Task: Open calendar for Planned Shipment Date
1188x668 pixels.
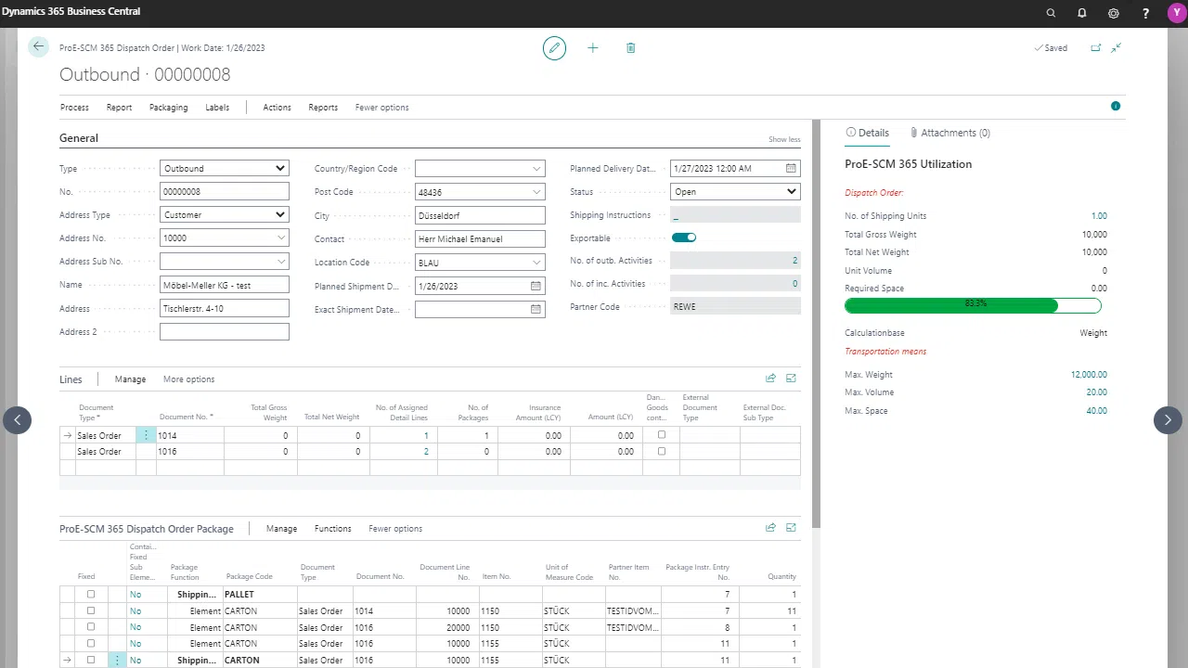Action: pos(536,286)
